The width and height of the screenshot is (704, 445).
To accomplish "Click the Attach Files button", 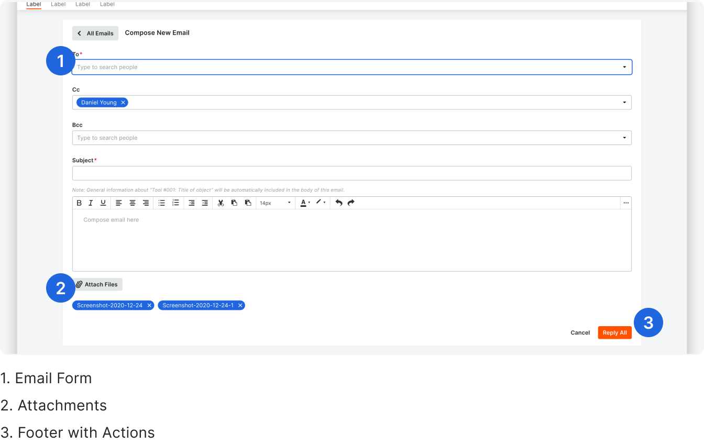I will [97, 284].
